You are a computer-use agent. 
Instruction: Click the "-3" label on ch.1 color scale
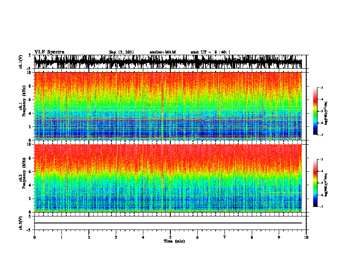point(321,87)
